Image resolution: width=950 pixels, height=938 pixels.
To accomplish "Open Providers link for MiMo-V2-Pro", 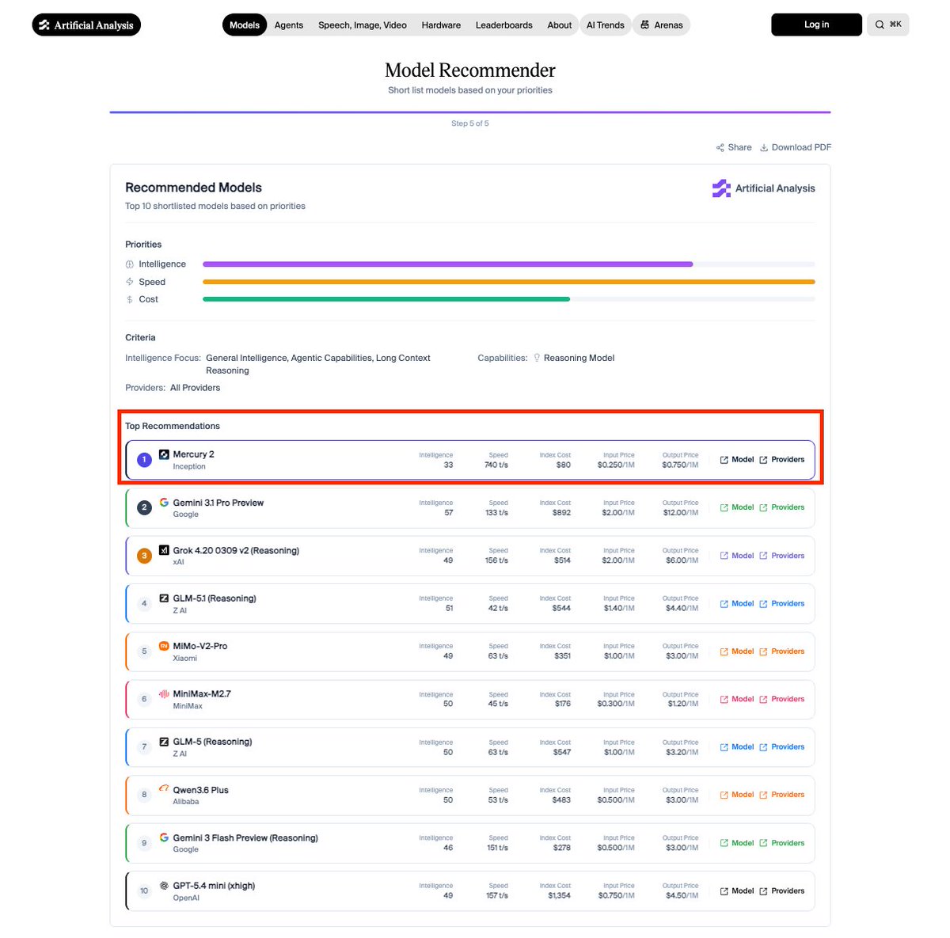I will pos(781,651).
